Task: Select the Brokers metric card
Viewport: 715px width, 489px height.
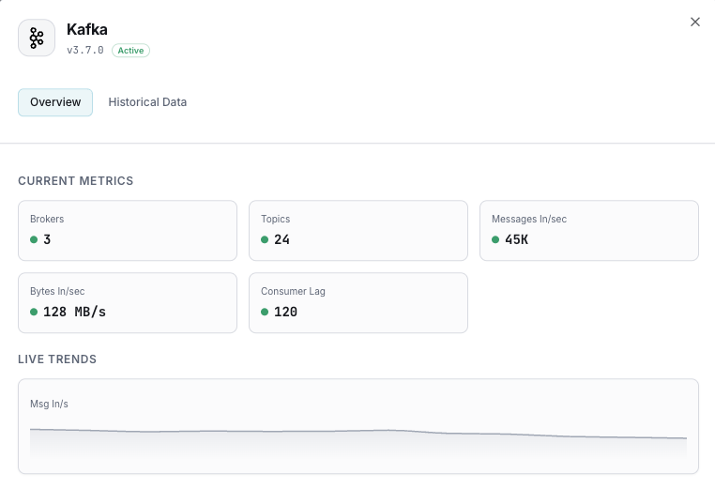Action: coord(128,230)
